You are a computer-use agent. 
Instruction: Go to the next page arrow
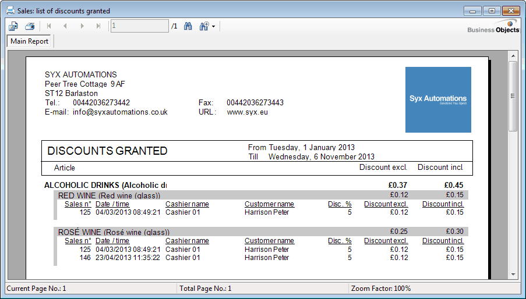pyautogui.click(x=82, y=26)
